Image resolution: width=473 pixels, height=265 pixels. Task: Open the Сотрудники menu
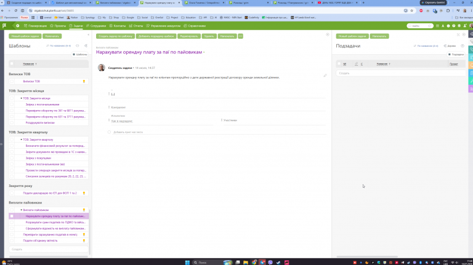pyautogui.click(x=96, y=26)
